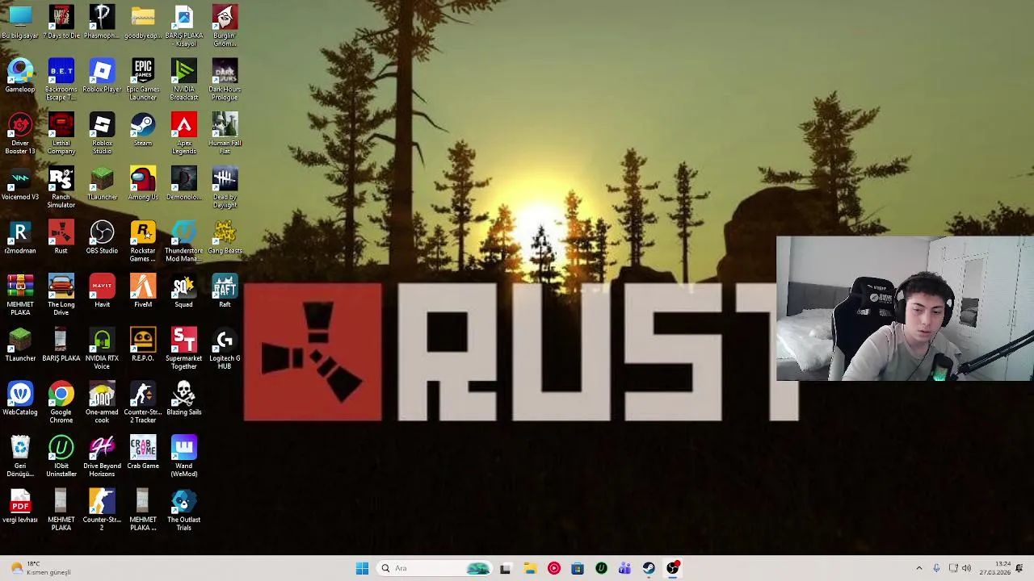1034x581 pixels.
Task: Launch Google Chrome from desktop
Action: pyautogui.click(x=61, y=403)
